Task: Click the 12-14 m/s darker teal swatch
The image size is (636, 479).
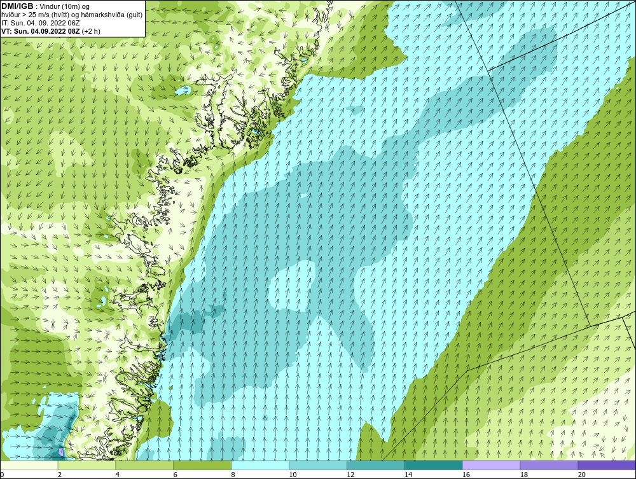Action: 376,465
